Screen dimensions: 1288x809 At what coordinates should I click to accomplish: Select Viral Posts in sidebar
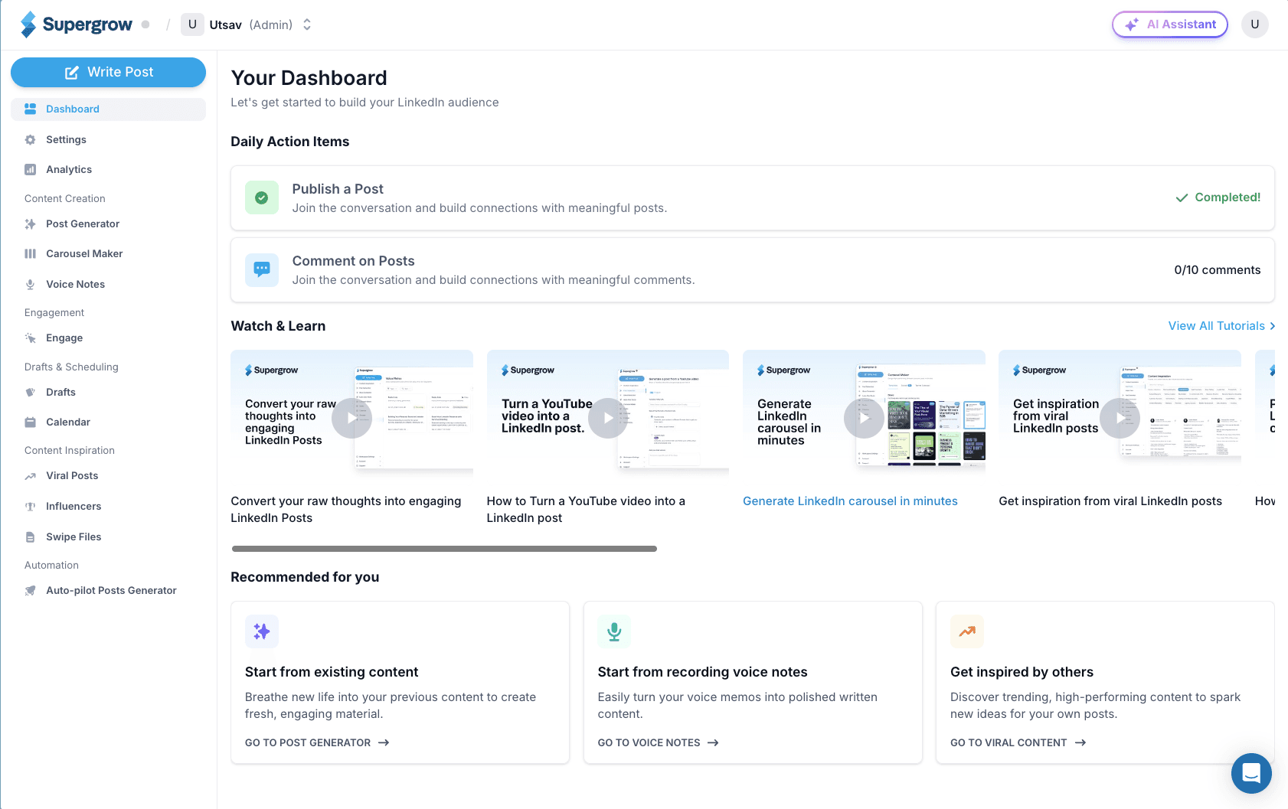(108, 476)
